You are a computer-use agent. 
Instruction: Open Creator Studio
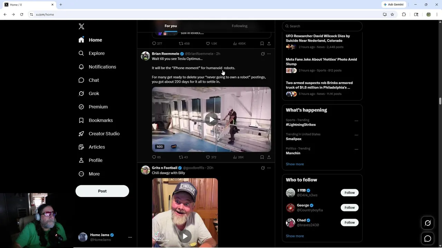coord(99,134)
